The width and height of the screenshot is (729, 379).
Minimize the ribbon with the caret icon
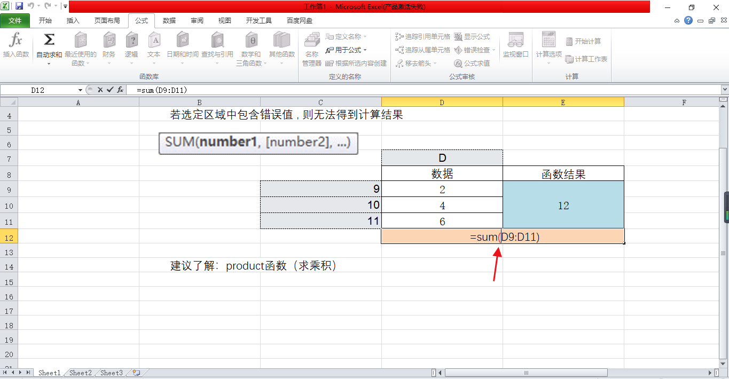pos(677,20)
